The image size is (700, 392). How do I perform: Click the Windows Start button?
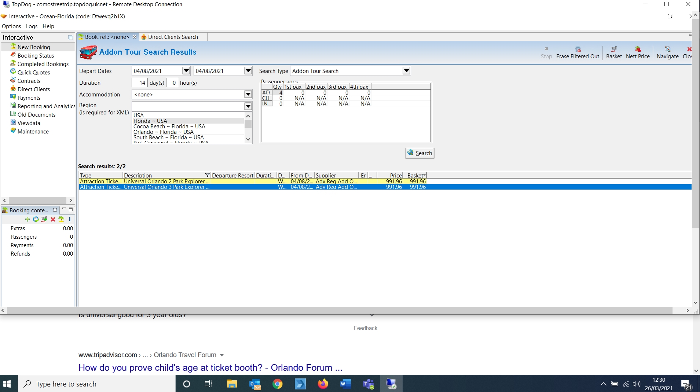point(7,384)
